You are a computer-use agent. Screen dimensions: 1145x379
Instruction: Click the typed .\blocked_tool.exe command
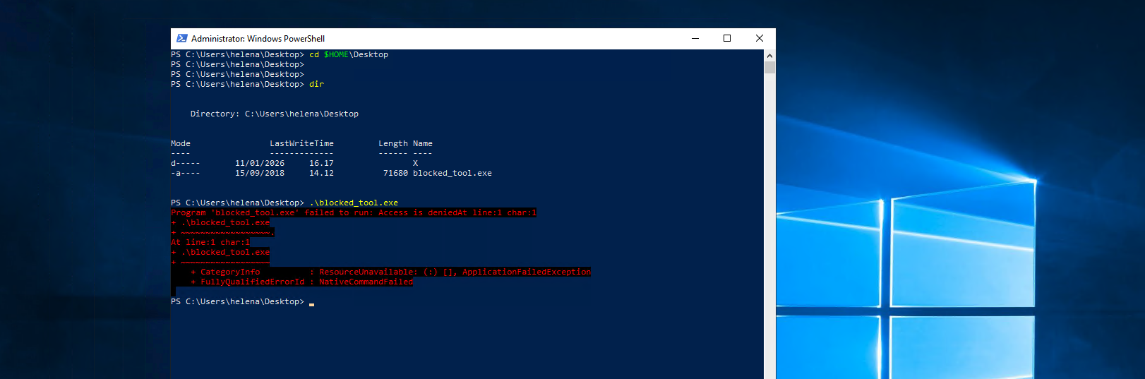pyautogui.click(x=354, y=203)
